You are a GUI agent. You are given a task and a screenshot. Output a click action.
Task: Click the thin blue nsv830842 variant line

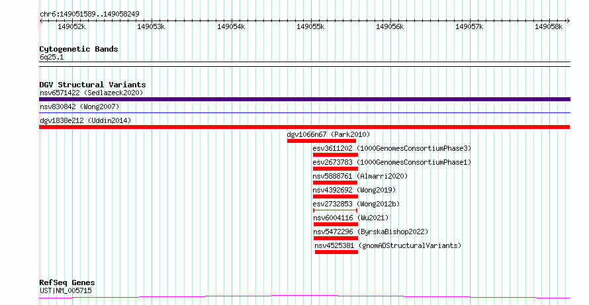point(304,112)
